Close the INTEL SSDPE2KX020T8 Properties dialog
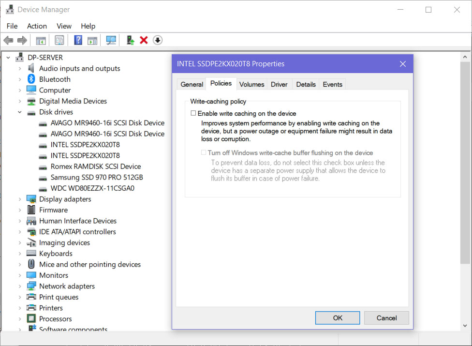Image resolution: width=472 pixels, height=346 pixels. pos(402,64)
